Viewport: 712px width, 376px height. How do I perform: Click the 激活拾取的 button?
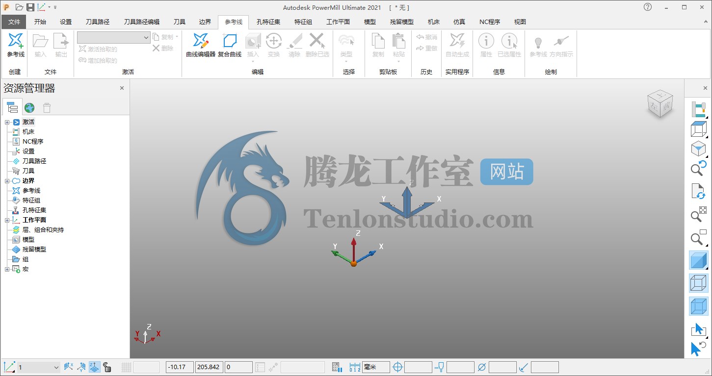click(x=98, y=49)
